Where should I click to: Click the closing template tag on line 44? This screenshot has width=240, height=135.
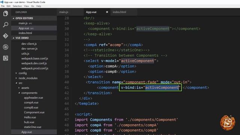point(87,103)
